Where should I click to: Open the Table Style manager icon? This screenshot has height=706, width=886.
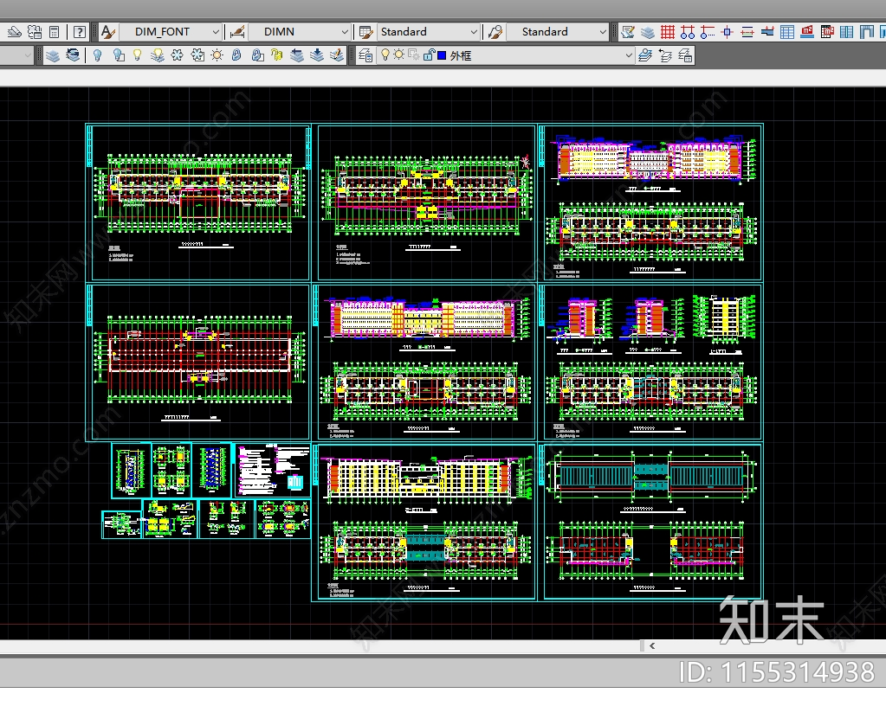pos(366,32)
